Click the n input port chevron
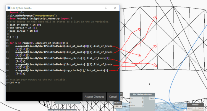 (x=143, y=102)
